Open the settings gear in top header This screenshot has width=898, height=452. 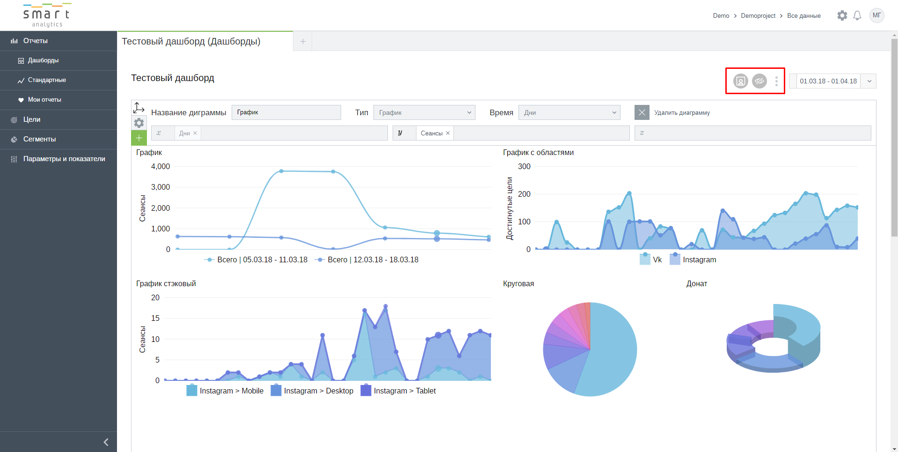pyautogui.click(x=842, y=15)
